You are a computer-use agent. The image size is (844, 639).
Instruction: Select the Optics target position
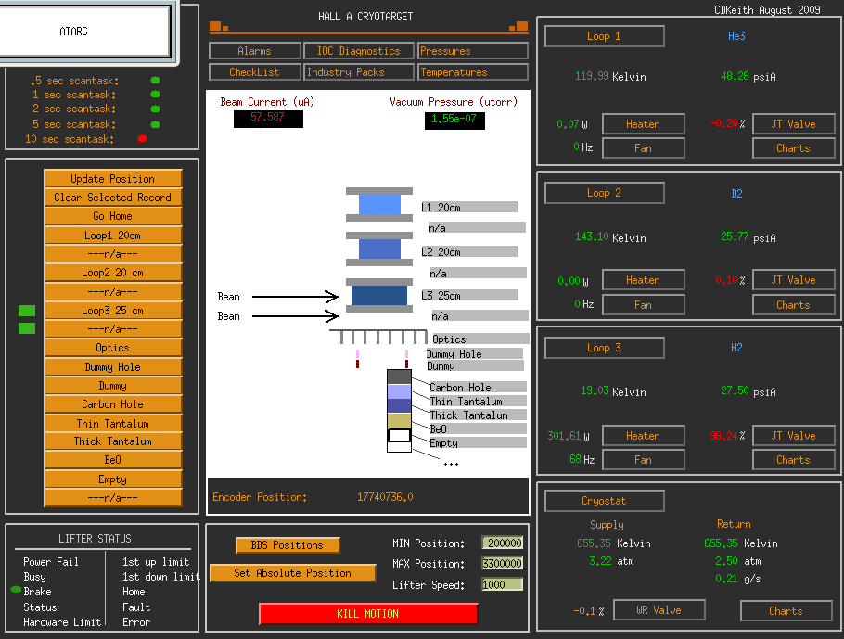tap(113, 348)
